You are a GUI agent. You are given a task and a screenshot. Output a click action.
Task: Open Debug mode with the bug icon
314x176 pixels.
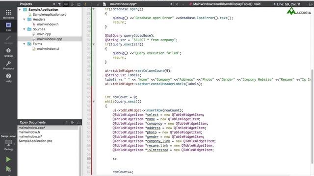[8, 52]
